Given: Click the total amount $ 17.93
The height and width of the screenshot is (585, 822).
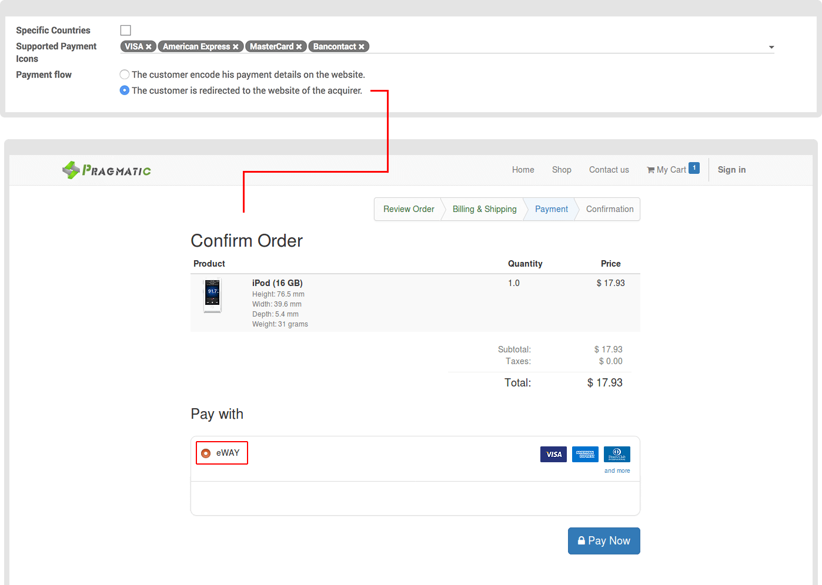Looking at the screenshot, I should tap(605, 383).
